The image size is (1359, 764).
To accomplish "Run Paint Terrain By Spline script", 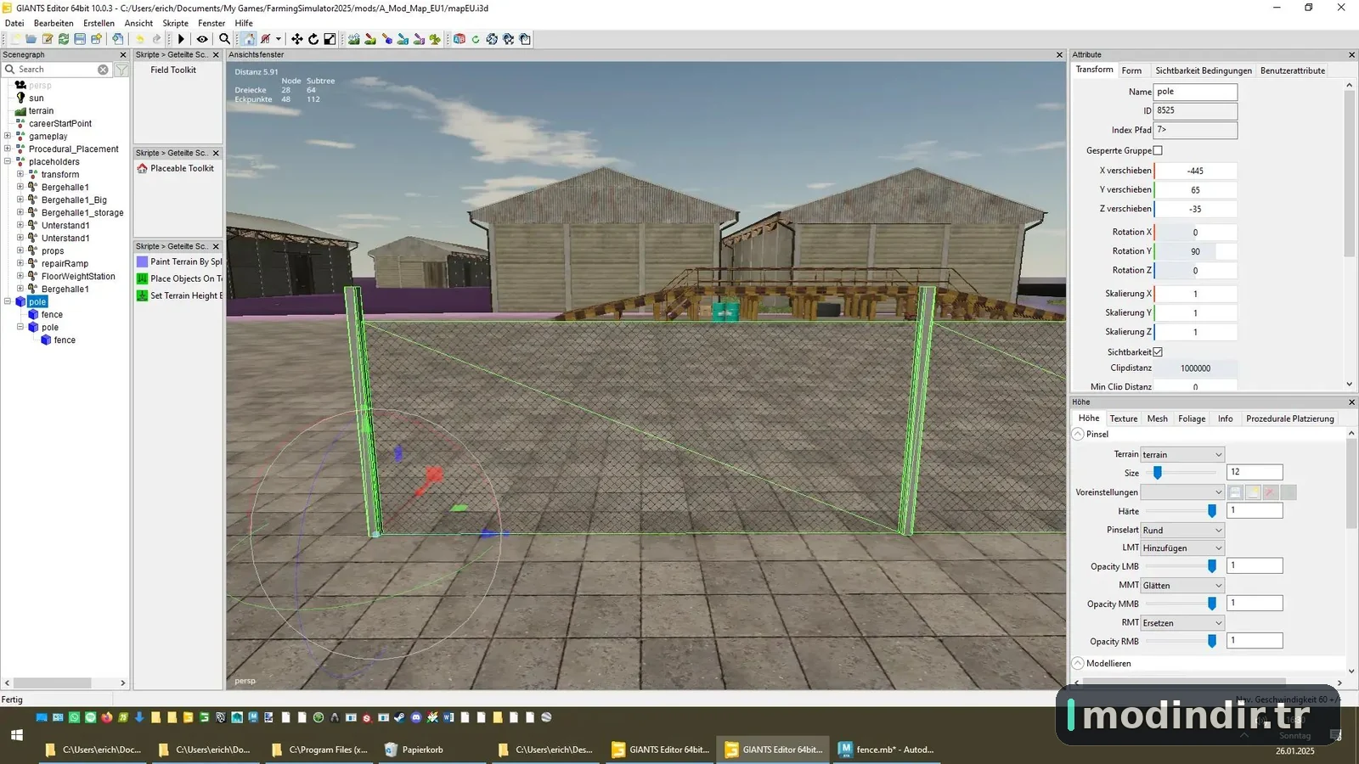I will 179,261.
